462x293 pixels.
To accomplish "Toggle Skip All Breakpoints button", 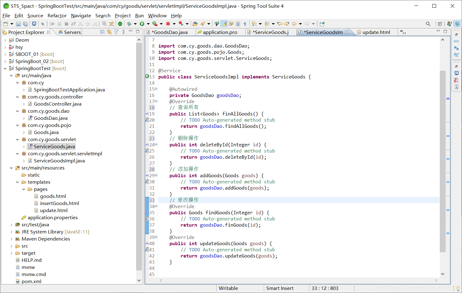I will (x=43, y=24).
